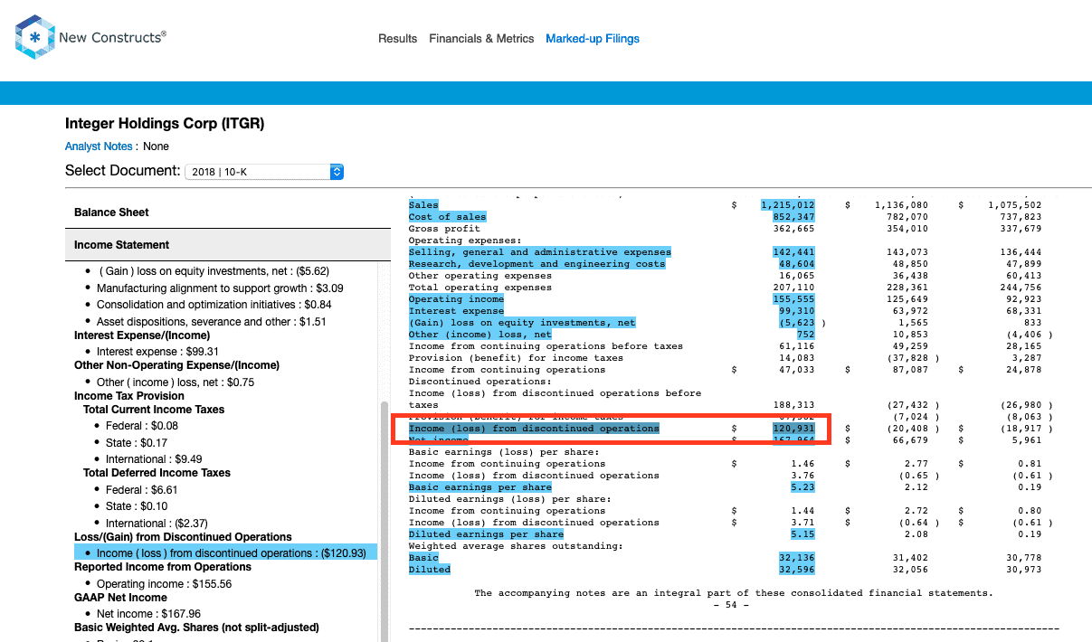Viewport: 1092px width, 642px height.
Task: Click highlighted Diluted earnings per share label
Action: [486, 534]
